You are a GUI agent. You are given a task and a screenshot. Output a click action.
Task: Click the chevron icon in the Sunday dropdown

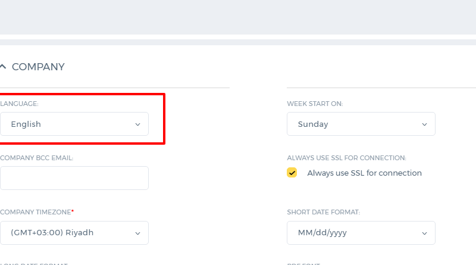(x=424, y=124)
